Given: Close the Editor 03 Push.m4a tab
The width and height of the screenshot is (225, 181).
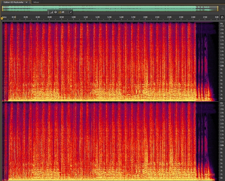Looking at the screenshot, I should [x=30, y=2].
